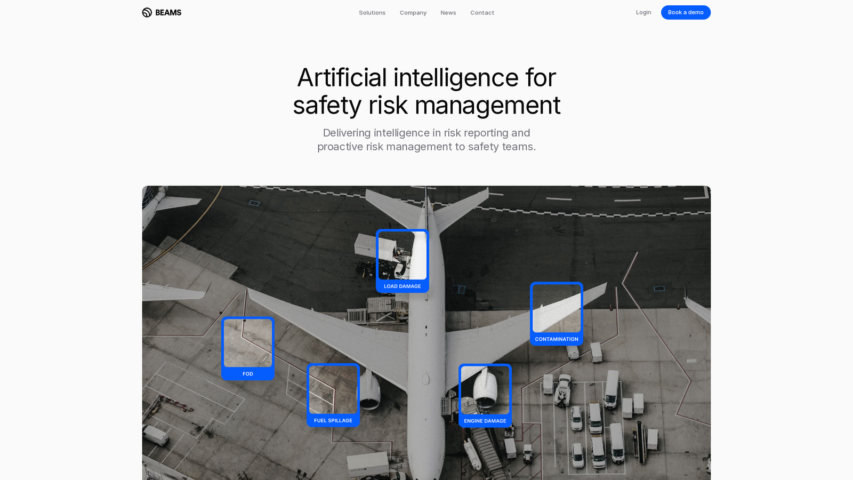Select the Contamination wing thumbnail
Image resolution: width=853 pixels, height=480 pixels.
pyautogui.click(x=557, y=308)
